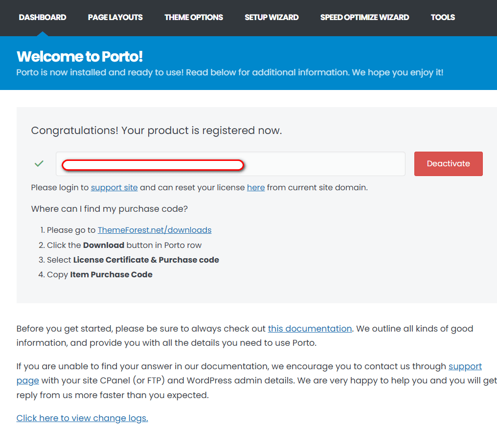Screen dimensions: 497x424
Task: Visit the support page link
Action: click(465, 366)
